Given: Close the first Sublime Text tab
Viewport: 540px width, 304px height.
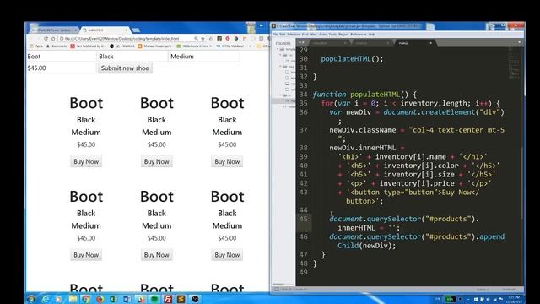Looking at the screenshot, I should [x=345, y=43].
